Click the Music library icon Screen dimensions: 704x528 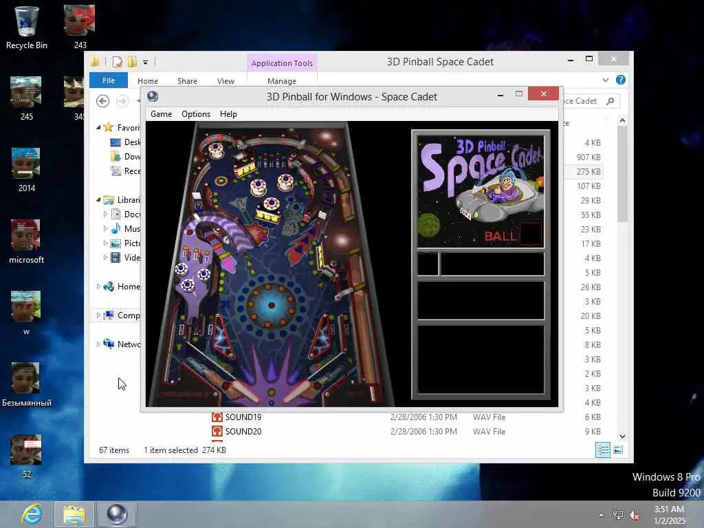(x=115, y=228)
